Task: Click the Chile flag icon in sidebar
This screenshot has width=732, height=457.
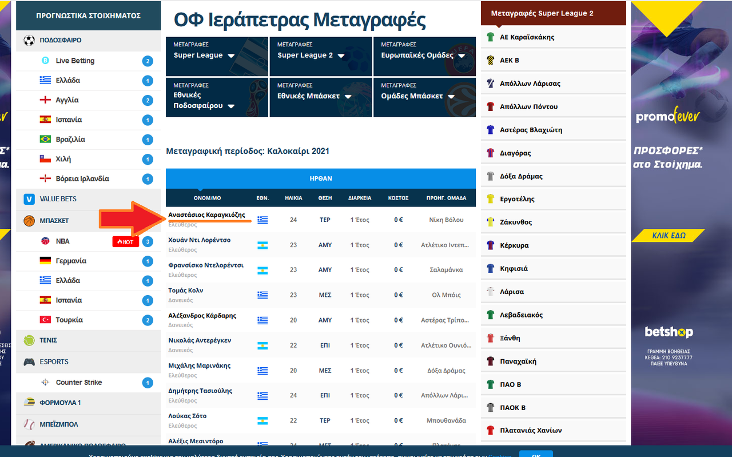Action: click(45, 159)
